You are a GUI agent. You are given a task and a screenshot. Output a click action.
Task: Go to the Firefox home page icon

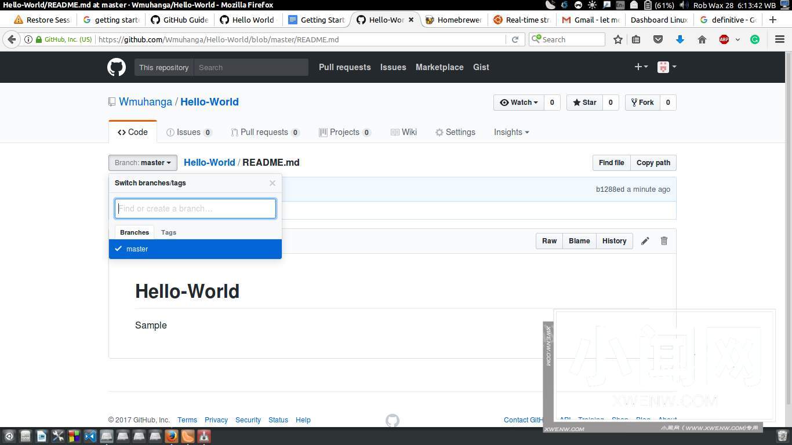(x=702, y=39)
